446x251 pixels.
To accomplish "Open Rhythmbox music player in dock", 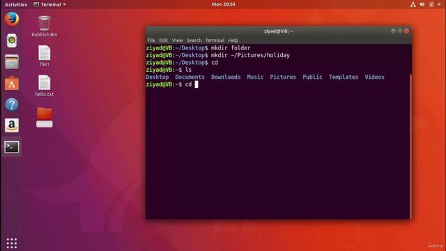I will [x=12, y=40].
